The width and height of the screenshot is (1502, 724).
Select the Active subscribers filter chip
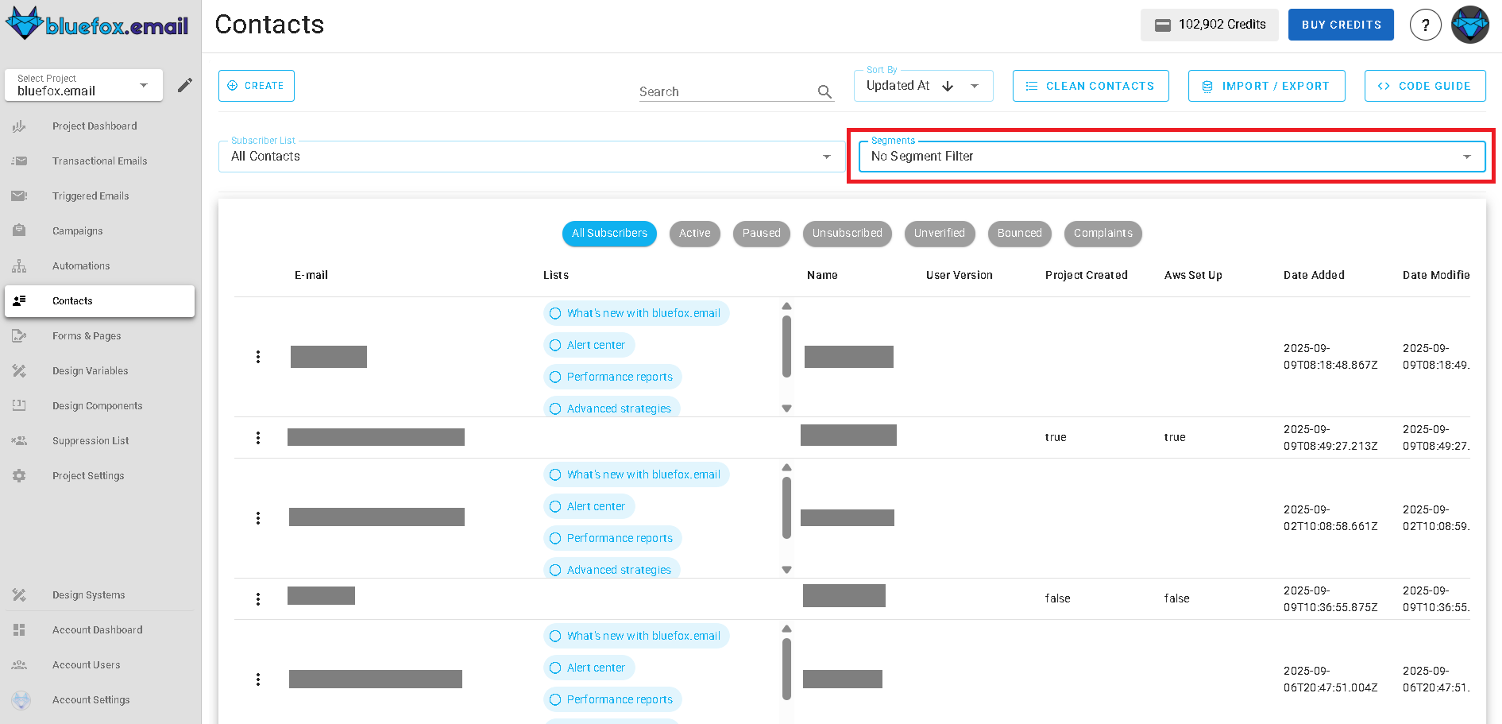tap(694, 233)
